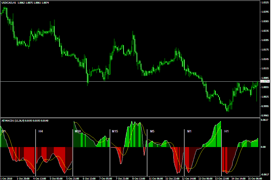The image size is (271, 180).
Task: Click the M30 timeframe label in MACD panel
Action: 78,131
